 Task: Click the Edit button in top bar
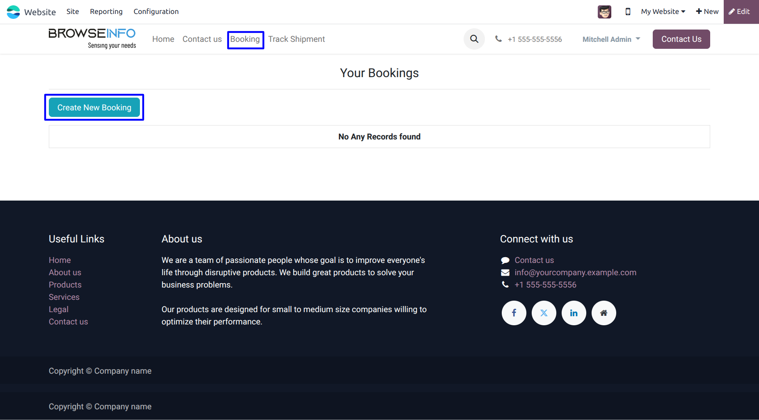tap(741, 12)
